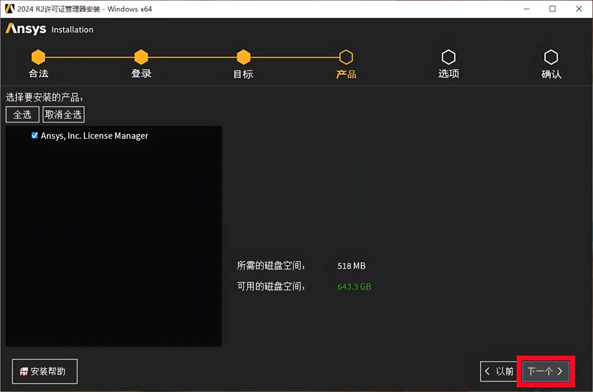Click the 可用的磁盘空间 label

point(271,287)
